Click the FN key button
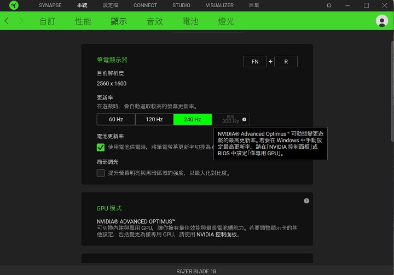The width and height of the screenshot is (394, 275). tap(255, 62)
